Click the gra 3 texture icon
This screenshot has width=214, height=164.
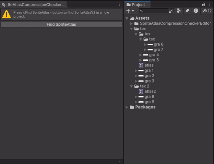pyautogui.click(x=141, y=81)
